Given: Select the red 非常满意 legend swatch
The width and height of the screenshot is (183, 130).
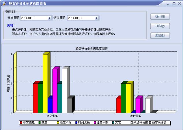Looking at the screenshot, I should [21, 123].
